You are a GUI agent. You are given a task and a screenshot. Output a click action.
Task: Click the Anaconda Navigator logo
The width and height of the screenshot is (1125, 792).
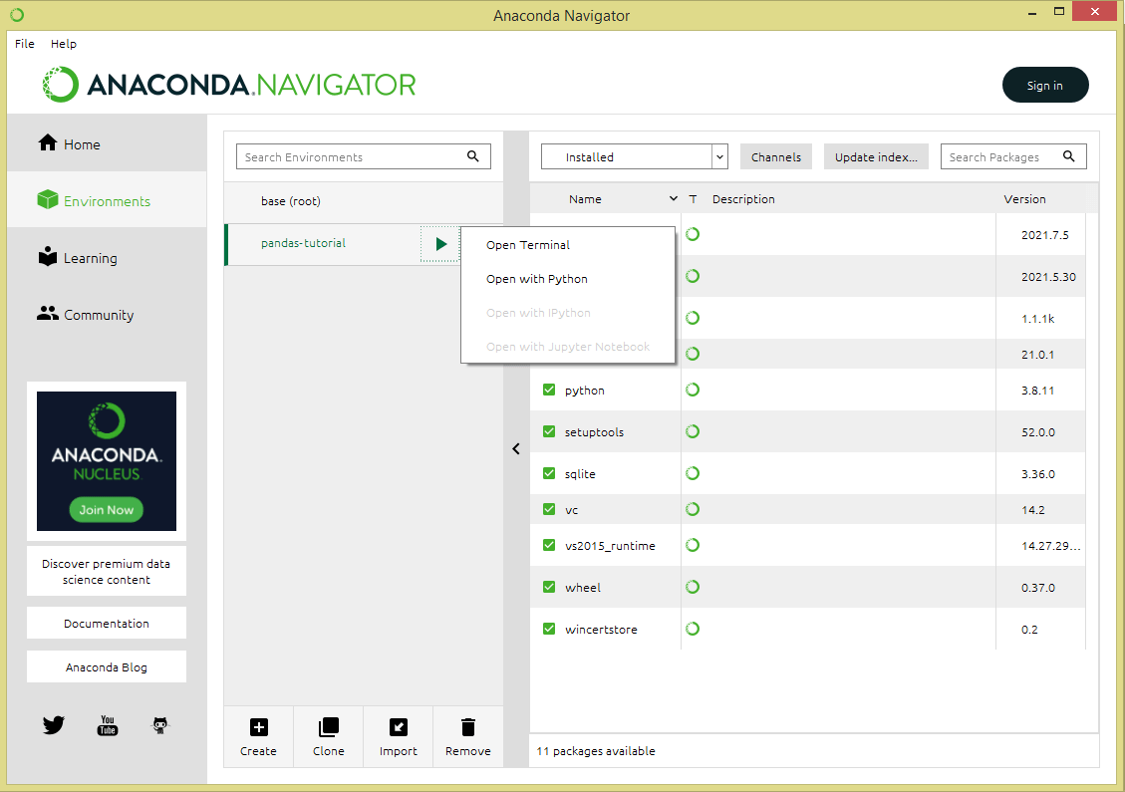pos(229,85)
